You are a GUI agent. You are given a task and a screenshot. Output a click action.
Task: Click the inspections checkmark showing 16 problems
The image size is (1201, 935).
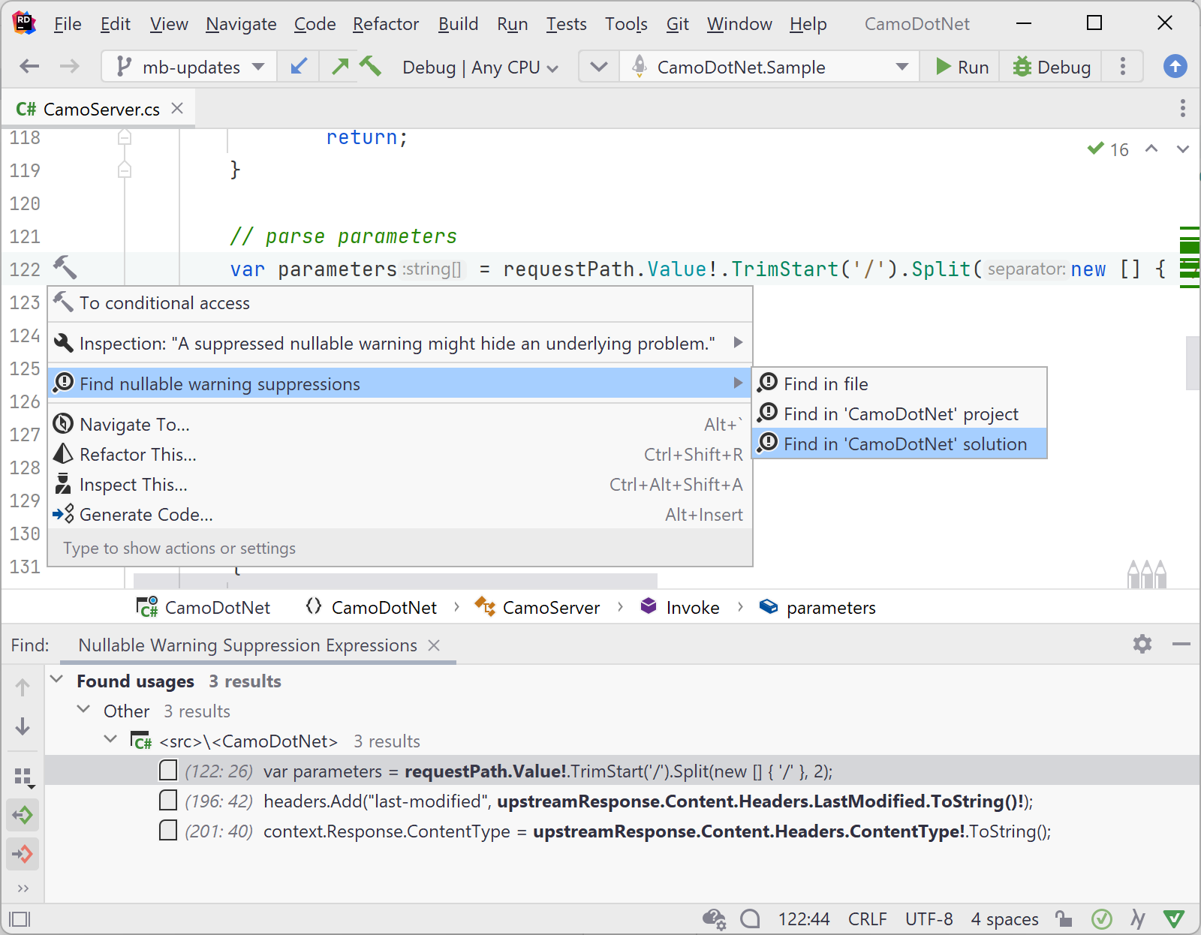(x=1106, y=149)
